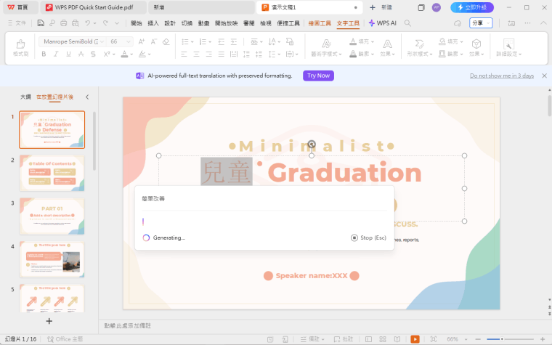Justify text alignment

click(221, 54)
